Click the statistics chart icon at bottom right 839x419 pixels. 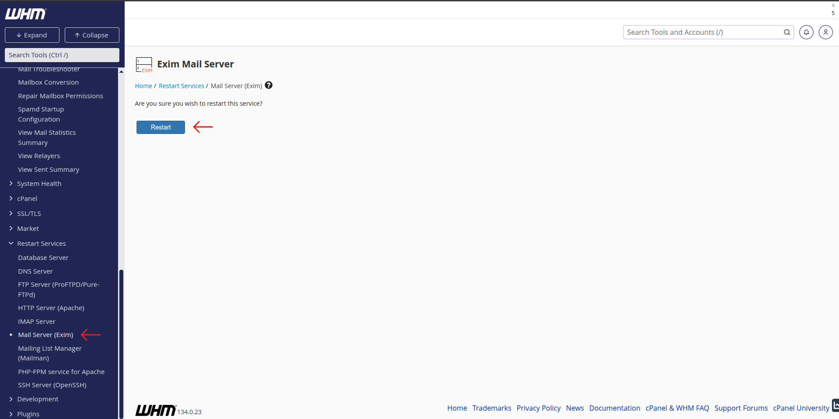pos(835,405)
